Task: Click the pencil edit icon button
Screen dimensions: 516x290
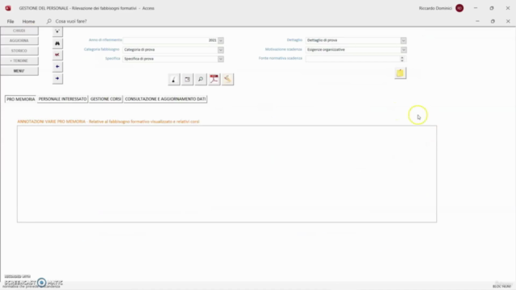Action: pos(227,79)
